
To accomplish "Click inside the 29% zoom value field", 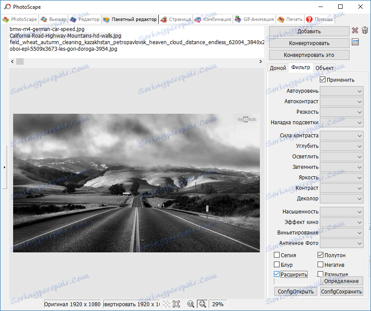I will (x=217, y=304).
